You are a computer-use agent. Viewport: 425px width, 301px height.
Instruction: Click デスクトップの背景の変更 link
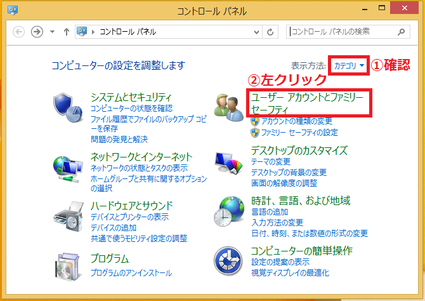(289, 172)
